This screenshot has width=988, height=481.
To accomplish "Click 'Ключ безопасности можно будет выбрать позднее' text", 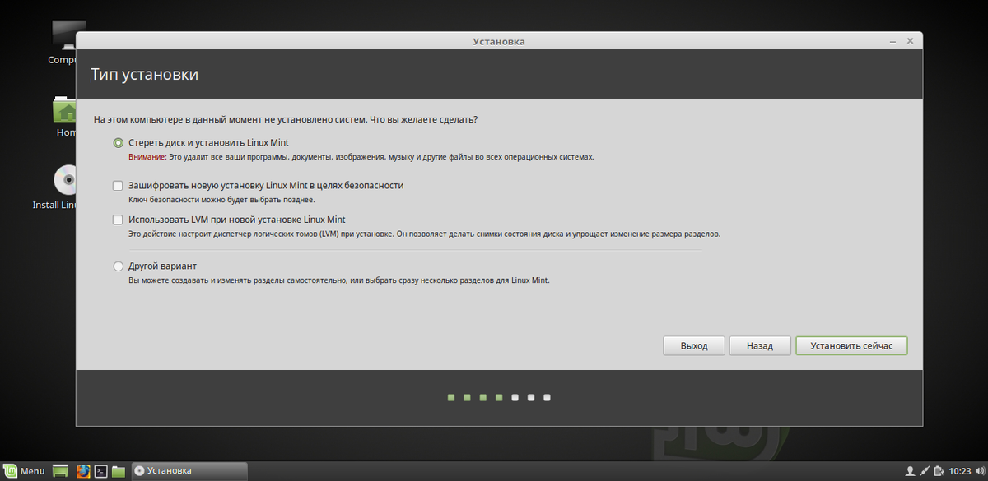I will (221, 200).
